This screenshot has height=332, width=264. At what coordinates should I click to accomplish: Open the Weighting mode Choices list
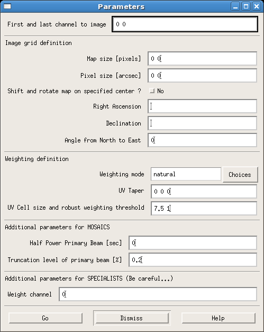tap(240, 174)
